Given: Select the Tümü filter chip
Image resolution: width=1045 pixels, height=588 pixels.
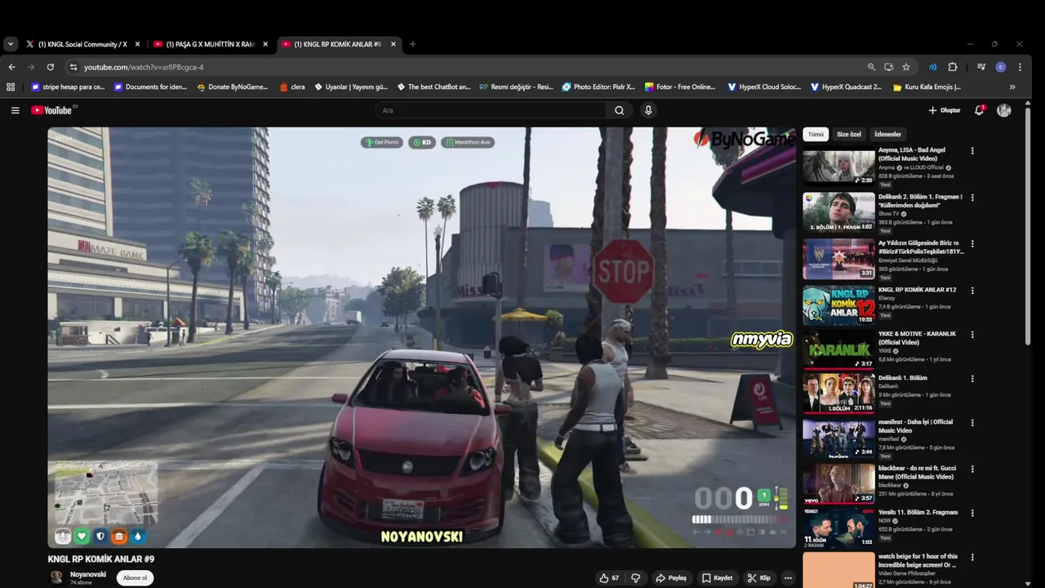Looking at the screenshot, I should coord(816,134).
